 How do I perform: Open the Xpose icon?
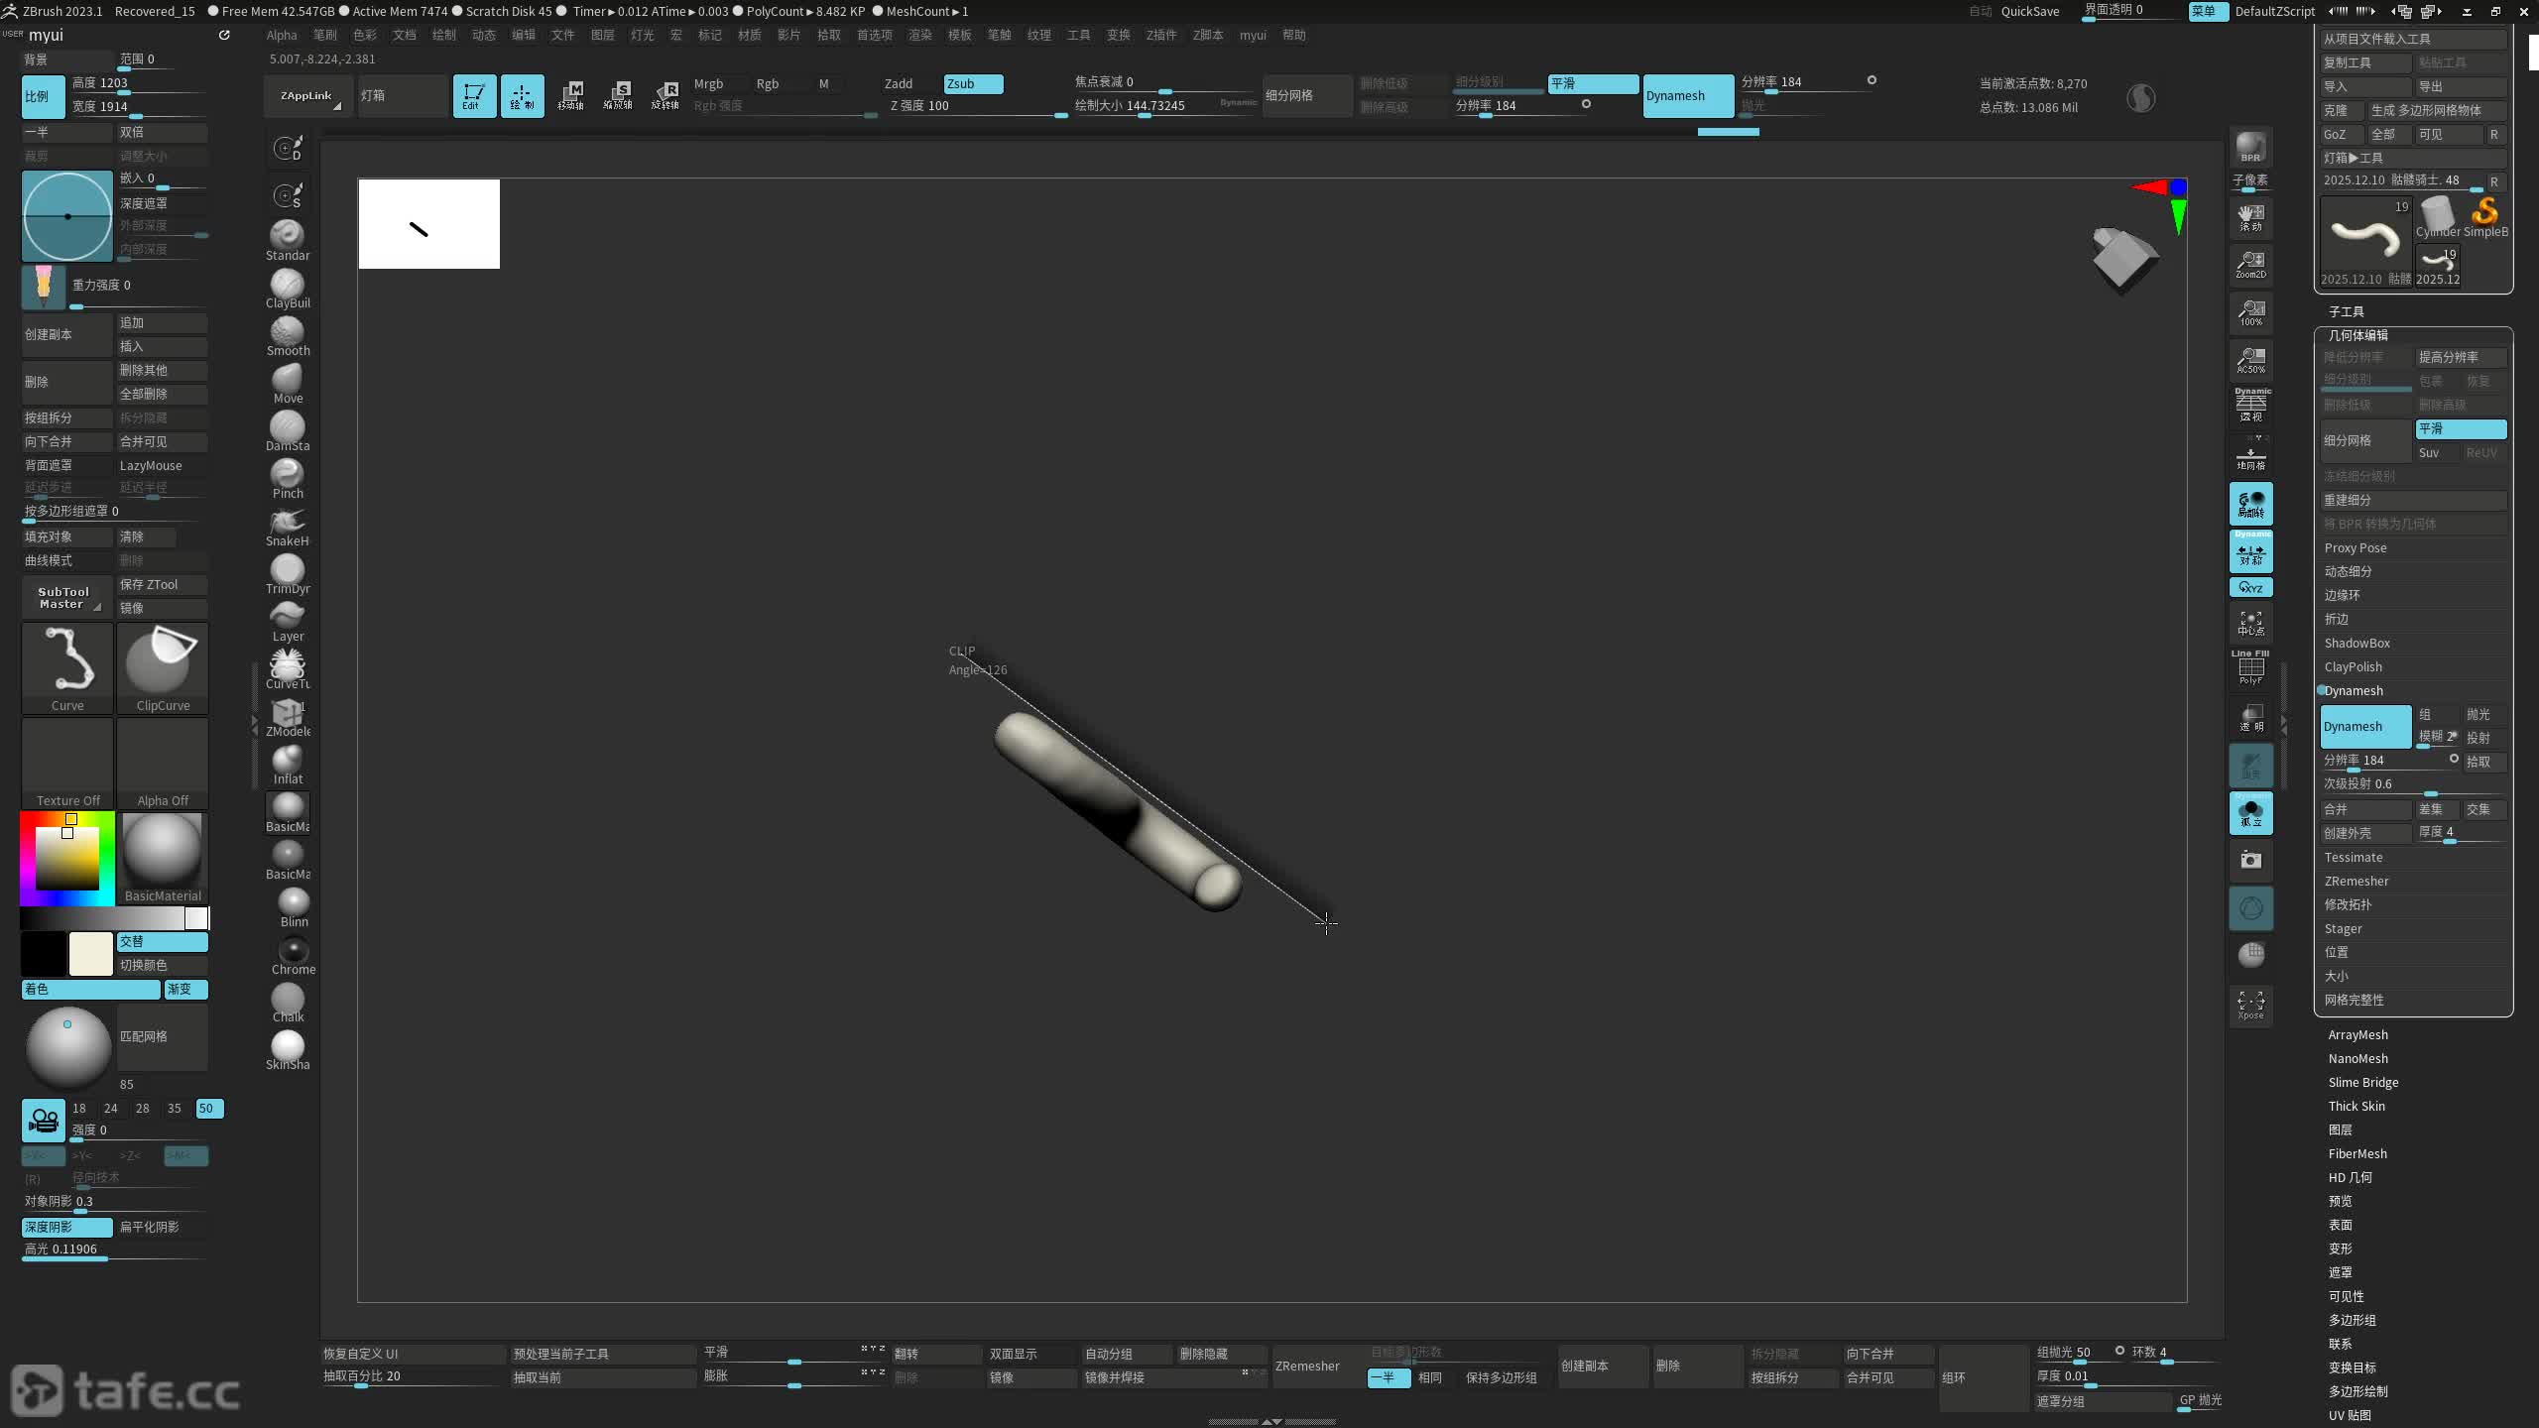[x=2250, y=1004]
